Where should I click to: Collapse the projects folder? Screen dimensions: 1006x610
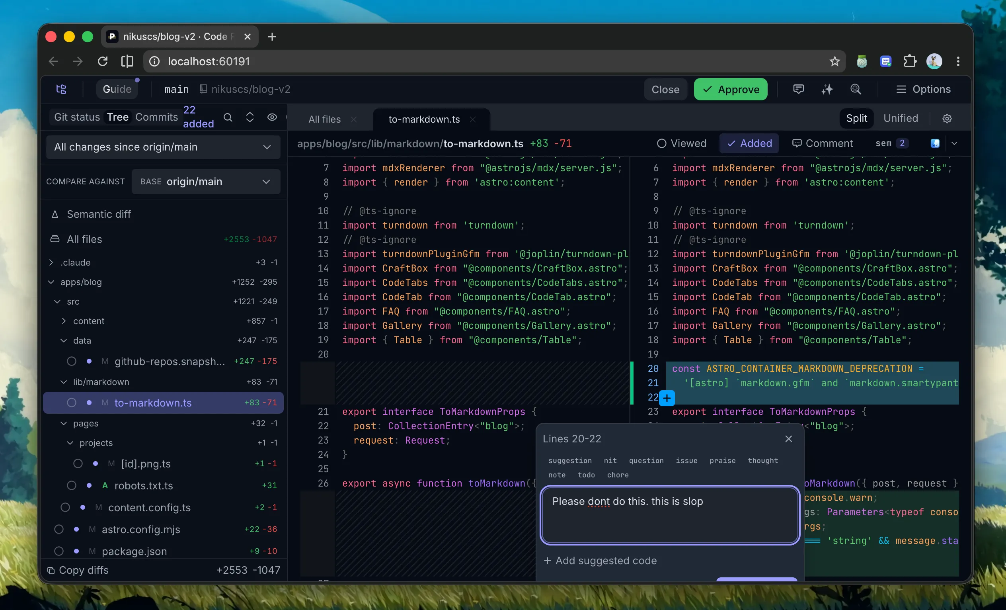[70, 443]
